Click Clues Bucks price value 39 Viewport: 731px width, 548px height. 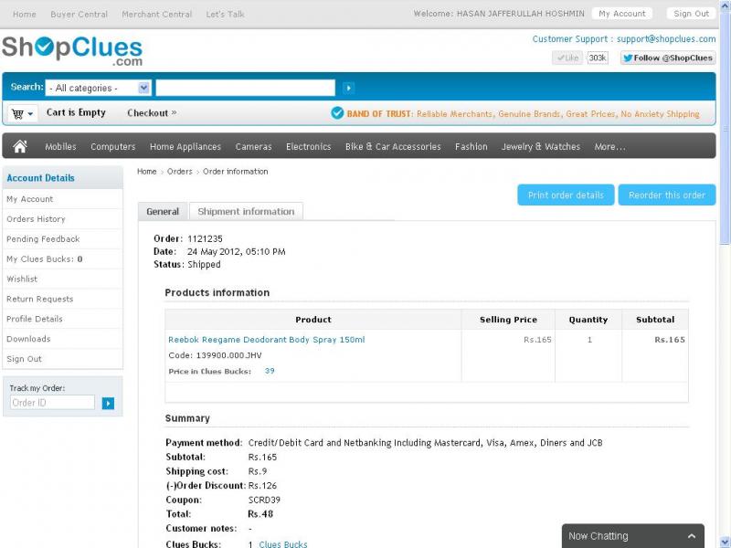(270, 371)
